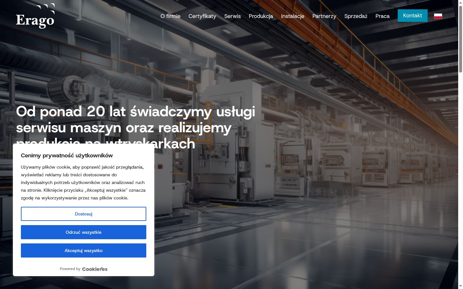Open the Praca page
This screenshot has height=289, width=463.
coord(382,16)
